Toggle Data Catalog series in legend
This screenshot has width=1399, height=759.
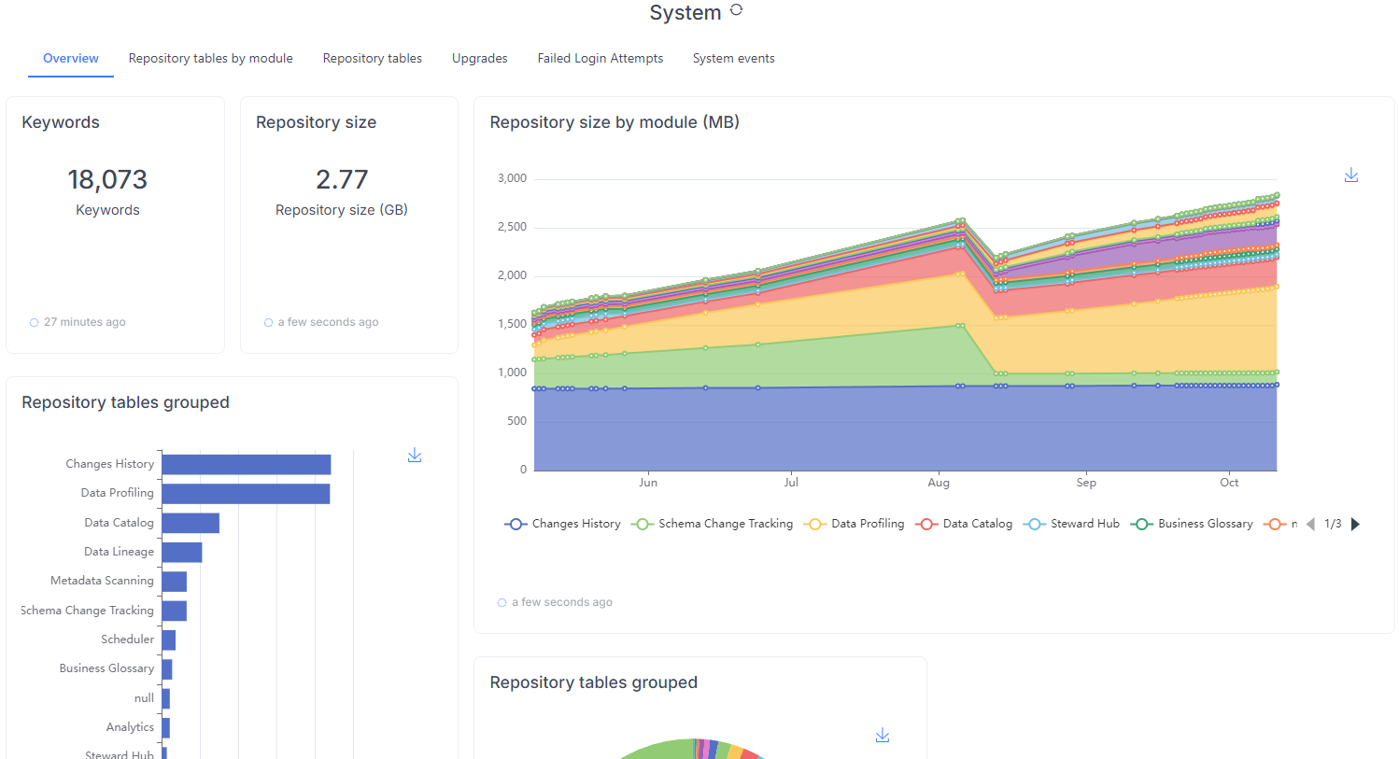[x=964, y=524]
